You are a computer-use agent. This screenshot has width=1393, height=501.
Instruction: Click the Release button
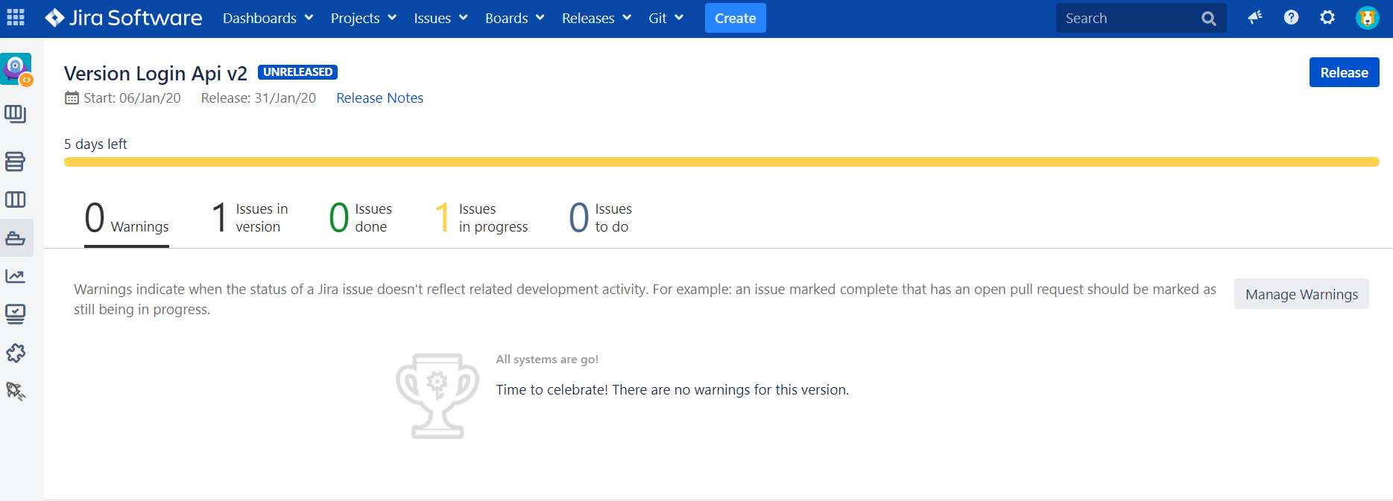1344,72
